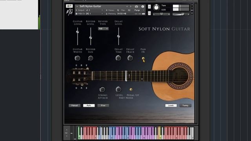Click the String Attack knob
251x141 pixels.
coord(102,89)
